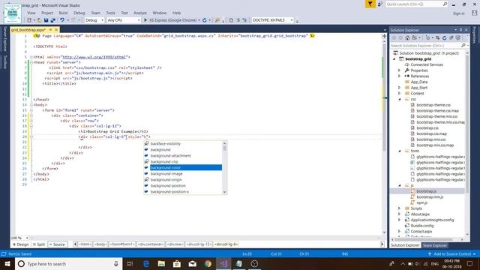Pin the grid_bootstrap.aspx document tab
480x270 pixels.
pos(50,30)
